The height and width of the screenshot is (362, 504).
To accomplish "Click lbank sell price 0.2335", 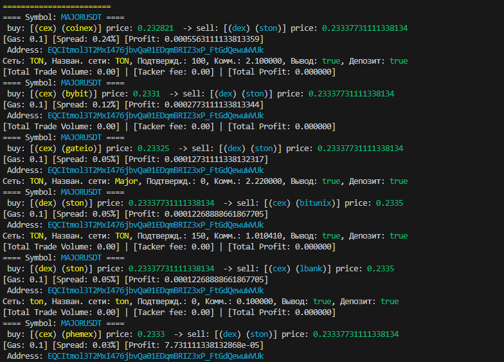I will point(381,269).
